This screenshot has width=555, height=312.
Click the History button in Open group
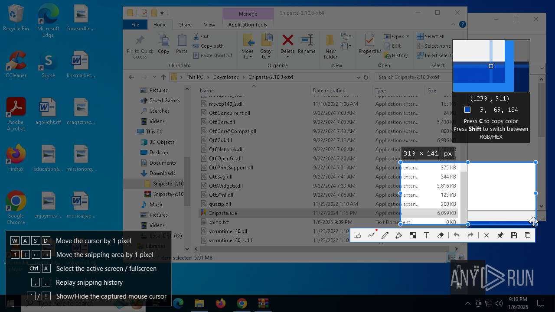coord(396,55)
